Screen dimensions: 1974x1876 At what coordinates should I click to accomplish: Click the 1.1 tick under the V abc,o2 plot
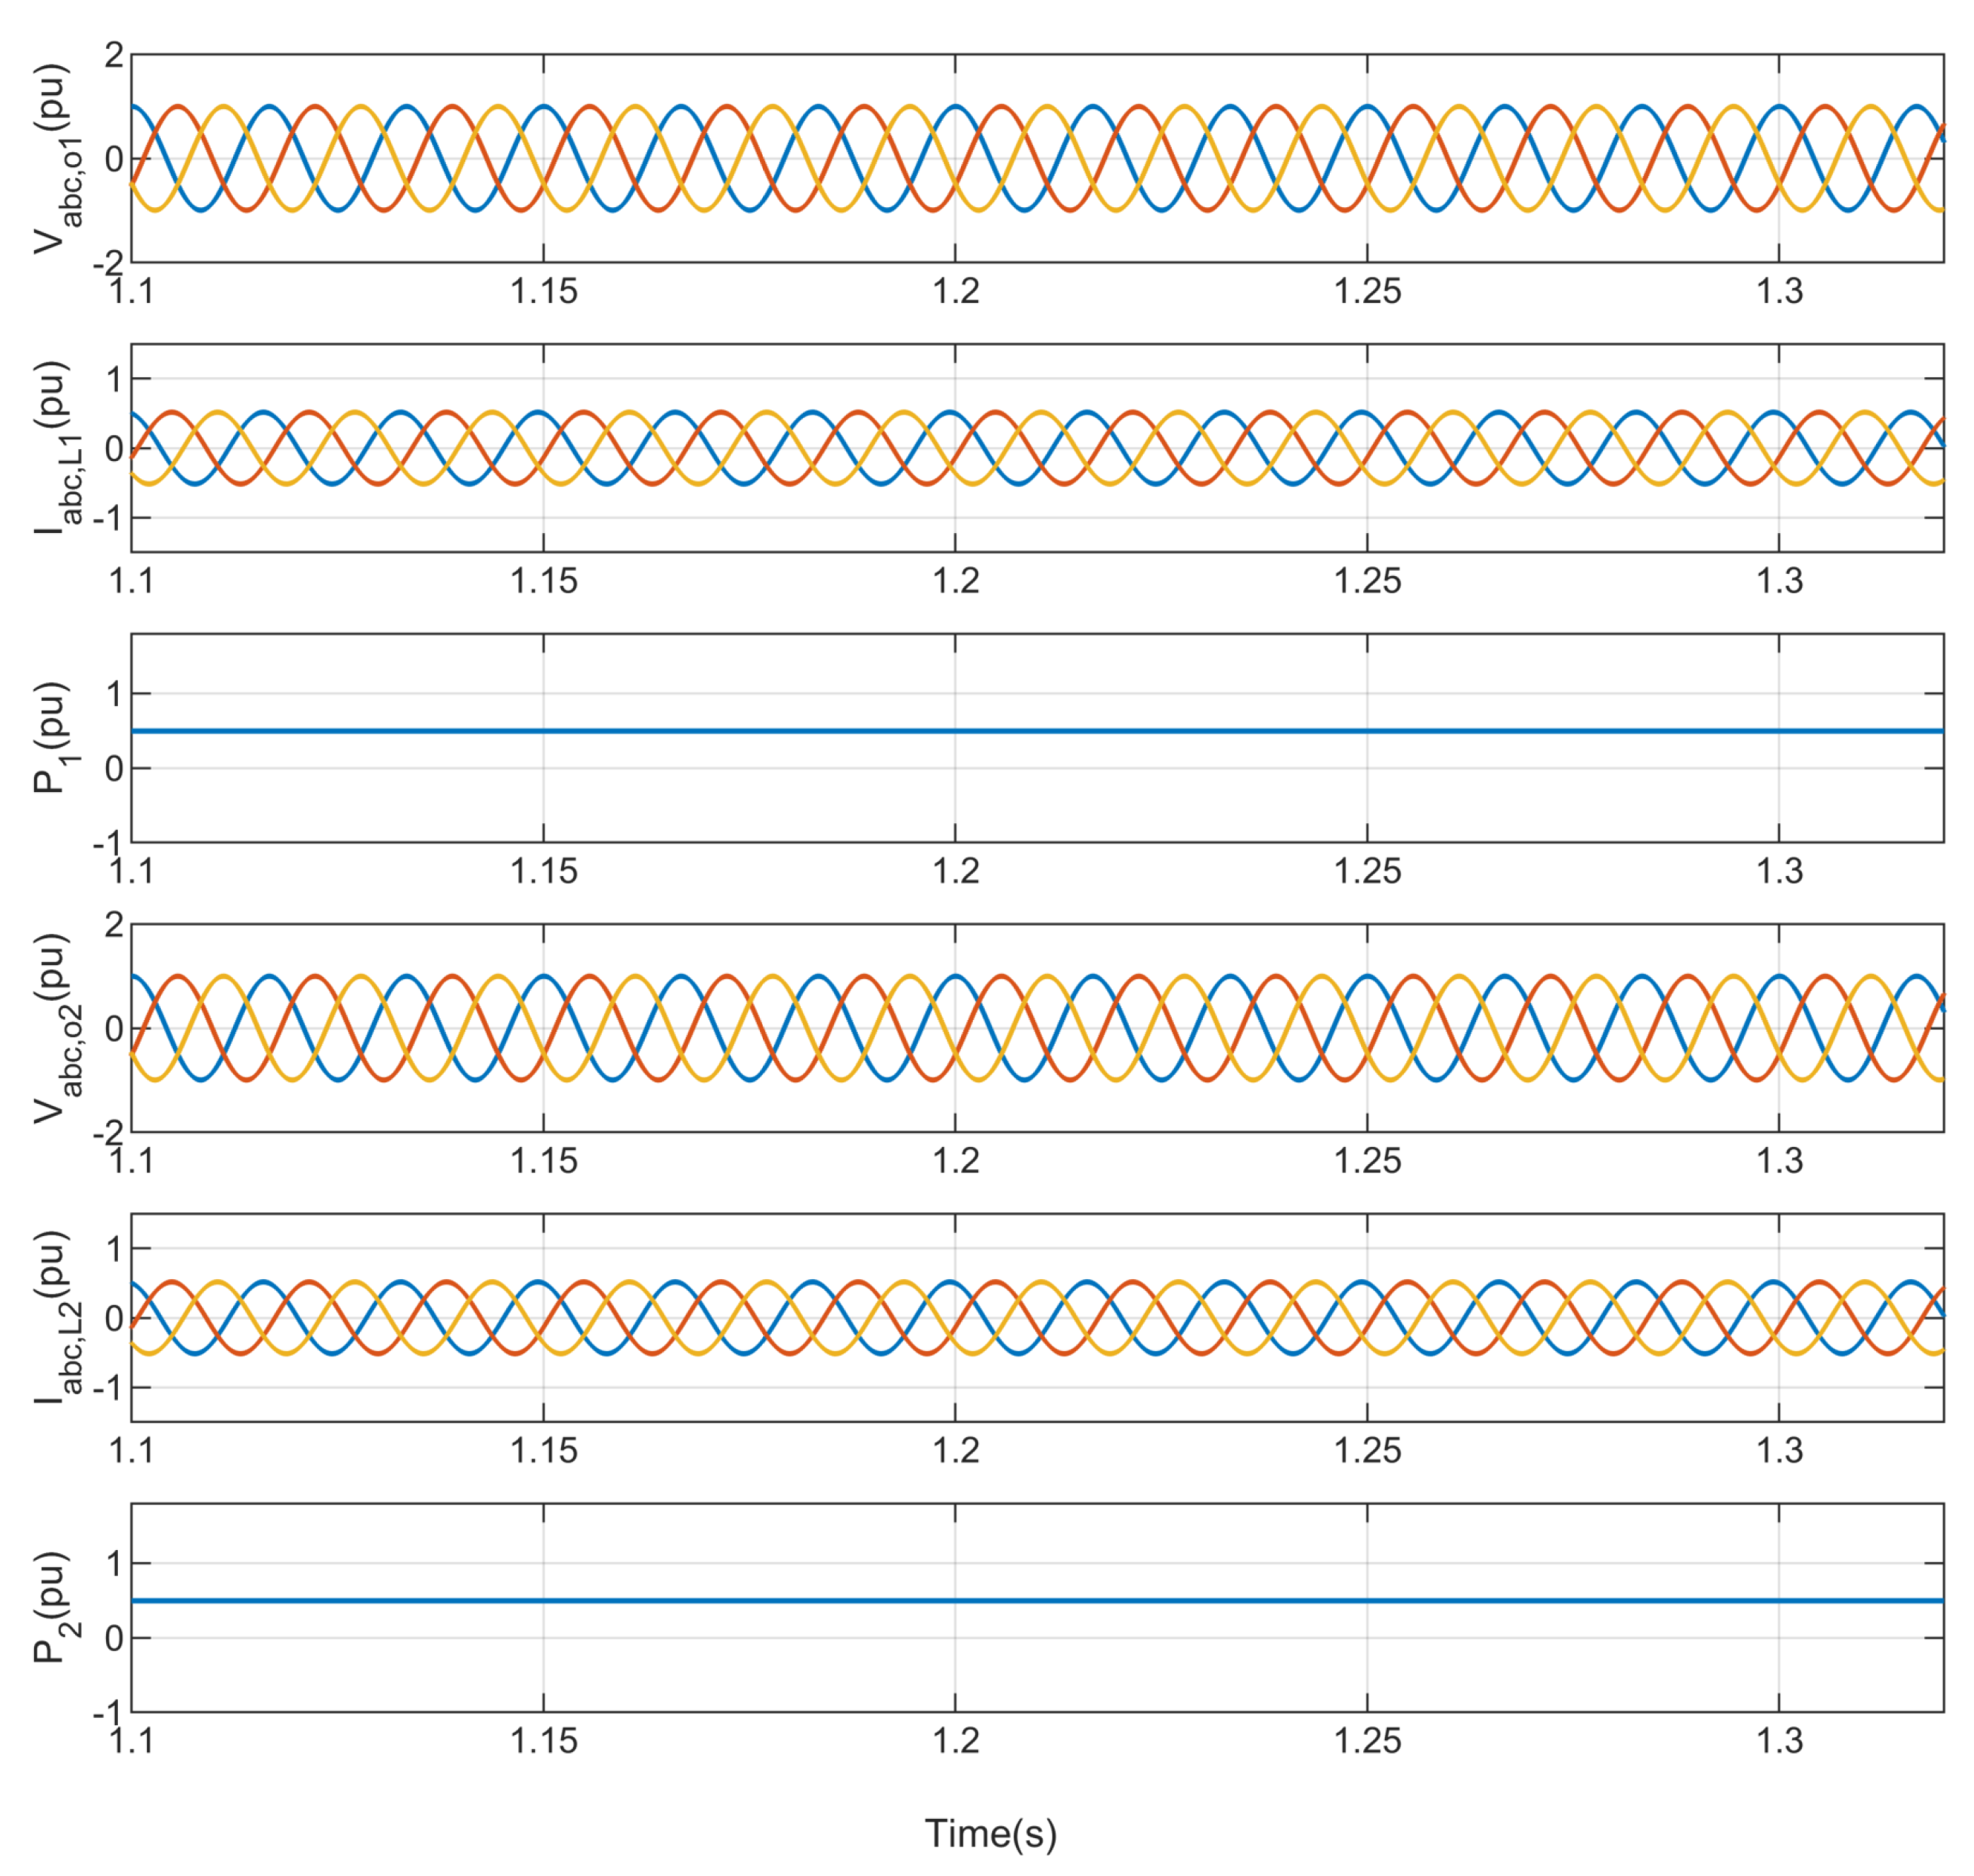[x=132, y=1161]
